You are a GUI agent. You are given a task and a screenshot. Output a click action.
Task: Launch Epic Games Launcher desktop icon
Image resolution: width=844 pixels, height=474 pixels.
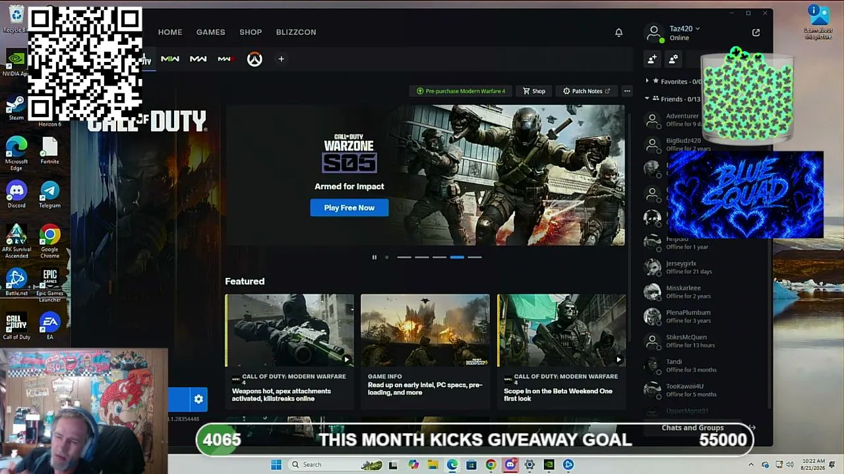[x=49, y=286]
